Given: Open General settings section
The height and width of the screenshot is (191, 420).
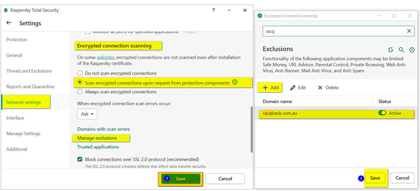Looking at the screenshot, I should (x=14, y=55).
